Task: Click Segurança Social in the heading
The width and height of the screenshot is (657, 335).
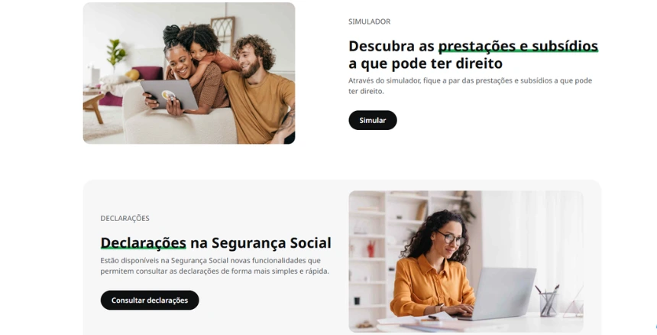Action: [x=271, y=243]
